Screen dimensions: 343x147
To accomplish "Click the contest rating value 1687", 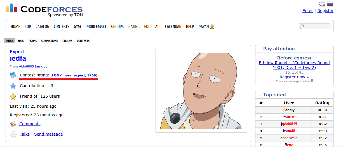I will click(57, 75).
